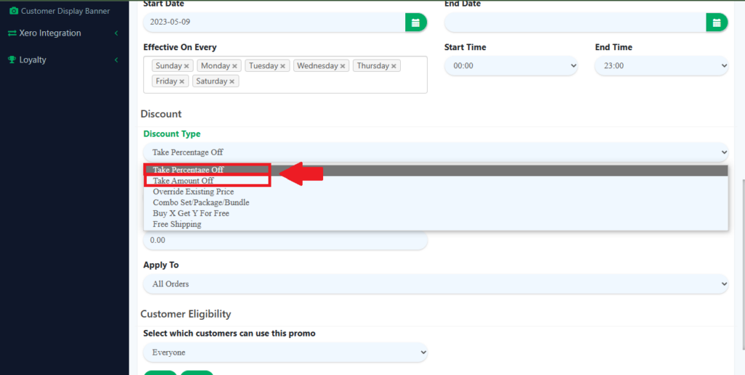The width and height of the screenshot is (745, 375).
Task: Open the Start Date calendar picker icon
Action: [x=415, y=23]
